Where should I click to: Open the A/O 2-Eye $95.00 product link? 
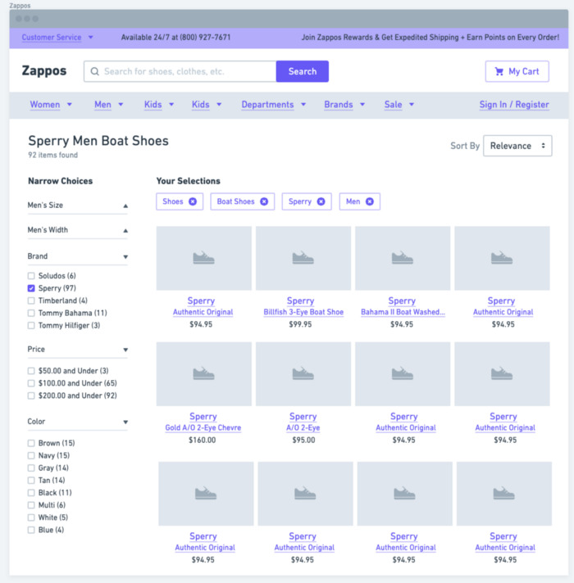[303, 427]
